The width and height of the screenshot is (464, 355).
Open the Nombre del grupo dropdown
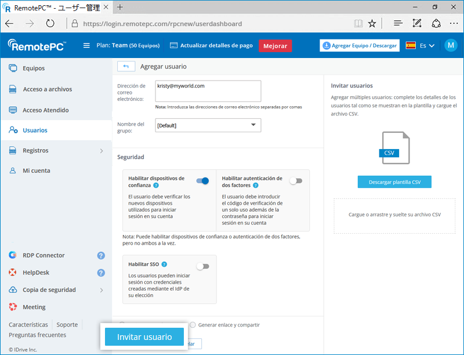click(x=208, y=125)
